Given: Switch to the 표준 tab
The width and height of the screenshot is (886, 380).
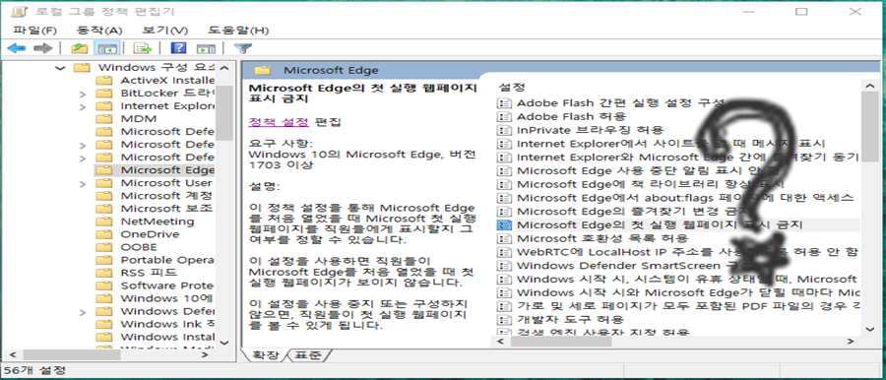Looking at the screenshot, I should click(x=308, y=355).
